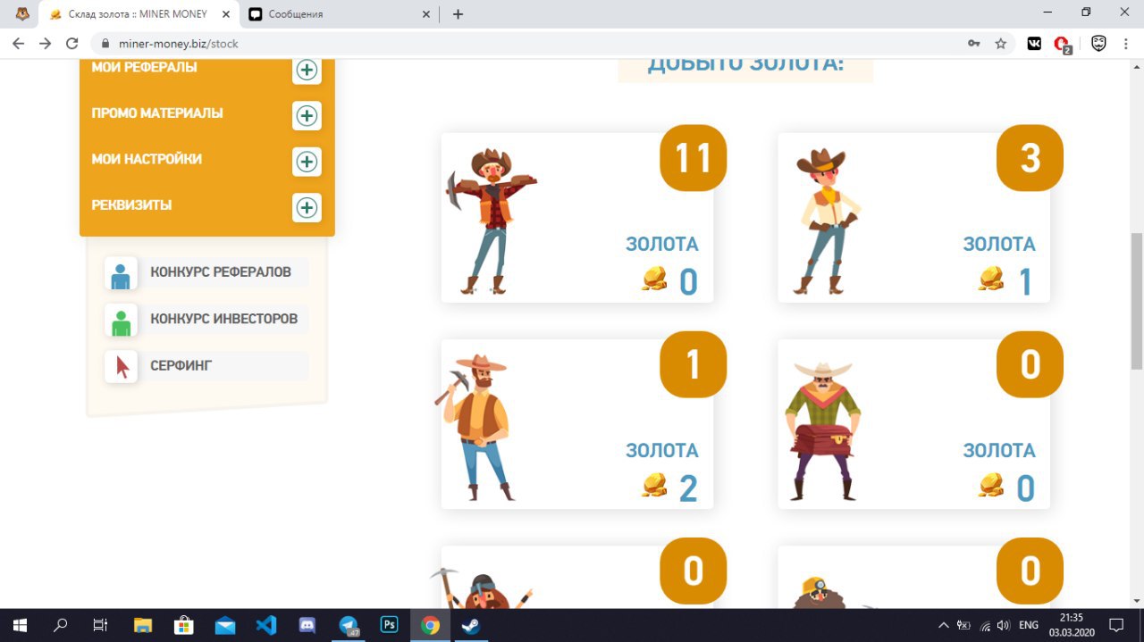Open the Windows Start menu

click(20, 625)
